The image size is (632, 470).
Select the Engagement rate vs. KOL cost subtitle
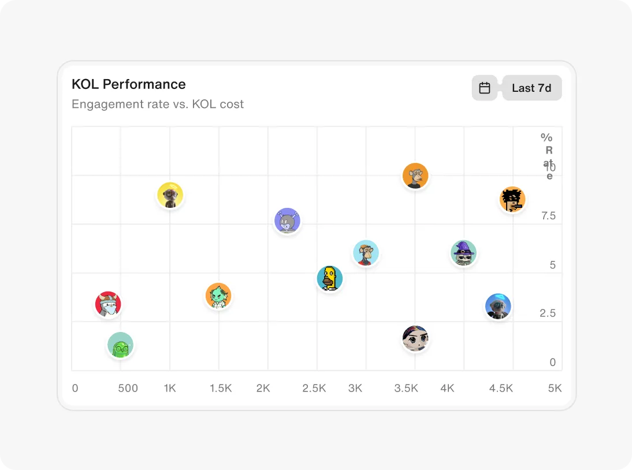158,104
